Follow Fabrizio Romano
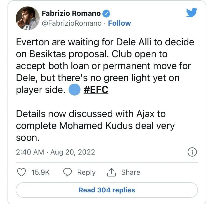Image resolution: width=214 pixels, height=204 pixels. point(119,23)
